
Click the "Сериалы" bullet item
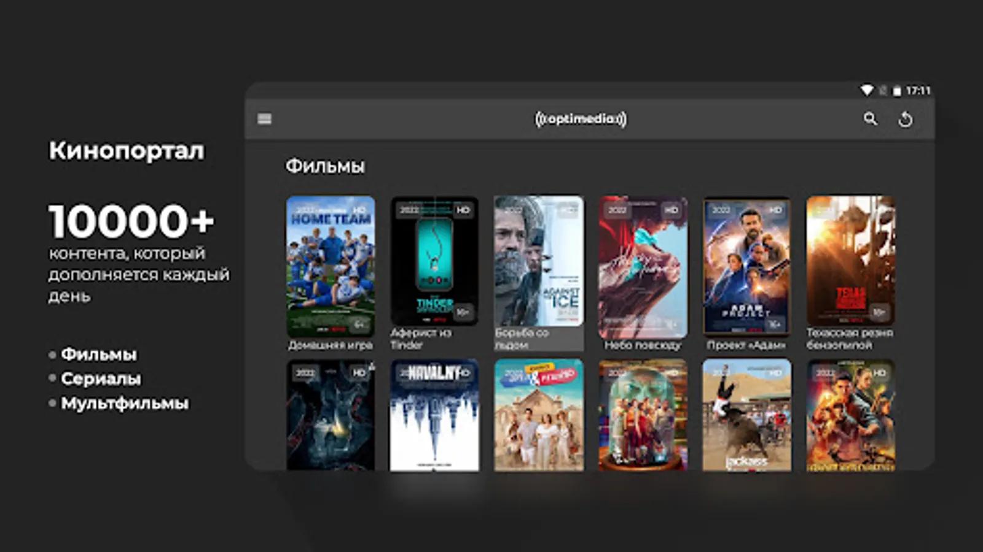tap(101, 379)
